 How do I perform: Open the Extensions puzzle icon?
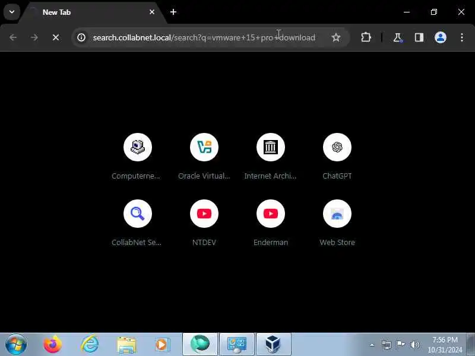[x=366, y=37]
